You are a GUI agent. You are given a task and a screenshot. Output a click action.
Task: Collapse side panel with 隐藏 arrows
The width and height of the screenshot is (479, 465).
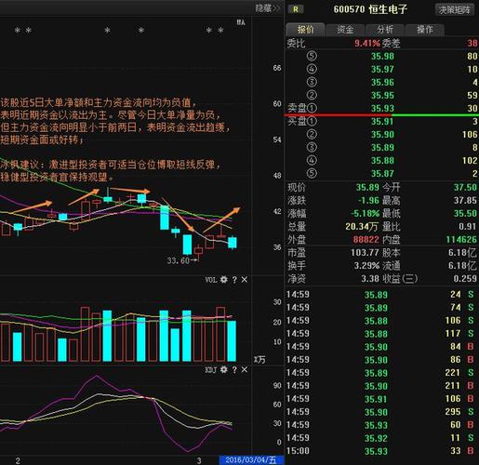click(x=268, y=8)
